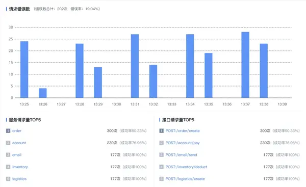The width and height of the screenshot is (306, 187).
Task: Click the 13:29 x-axis time label
Action: [x=98, y=104]
